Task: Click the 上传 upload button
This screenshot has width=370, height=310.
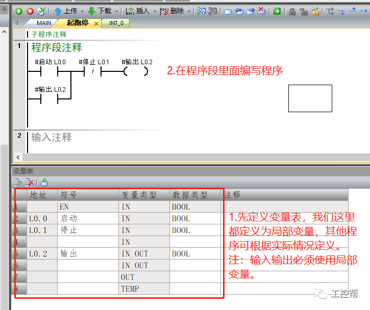Action: tap(66, 11)
